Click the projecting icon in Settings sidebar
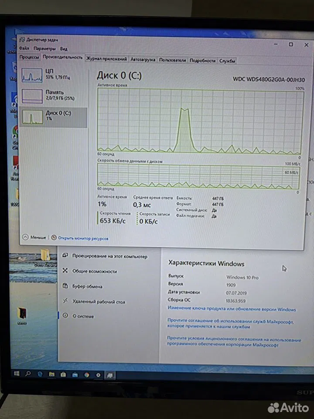 click(65, 255)
